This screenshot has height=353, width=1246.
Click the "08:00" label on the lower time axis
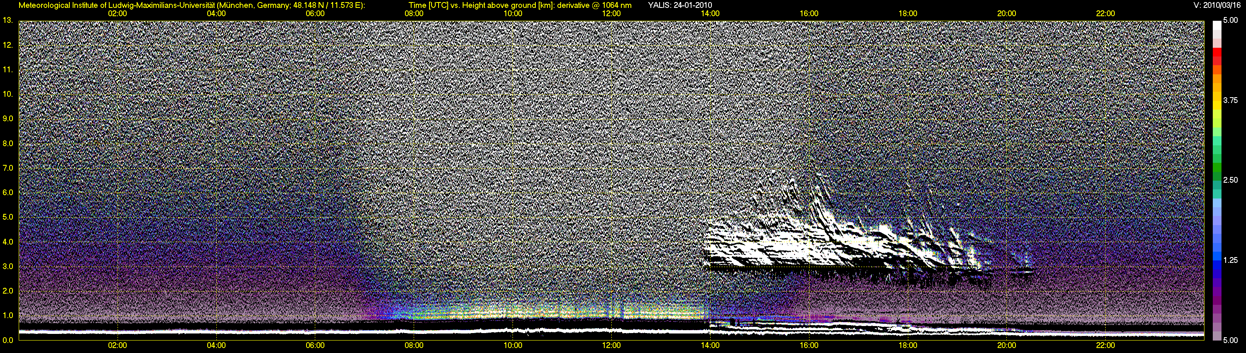[414, 345]
